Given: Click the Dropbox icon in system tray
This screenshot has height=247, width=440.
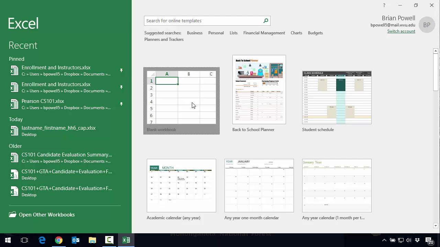Looking at the screenshot, I should [417, 240].
